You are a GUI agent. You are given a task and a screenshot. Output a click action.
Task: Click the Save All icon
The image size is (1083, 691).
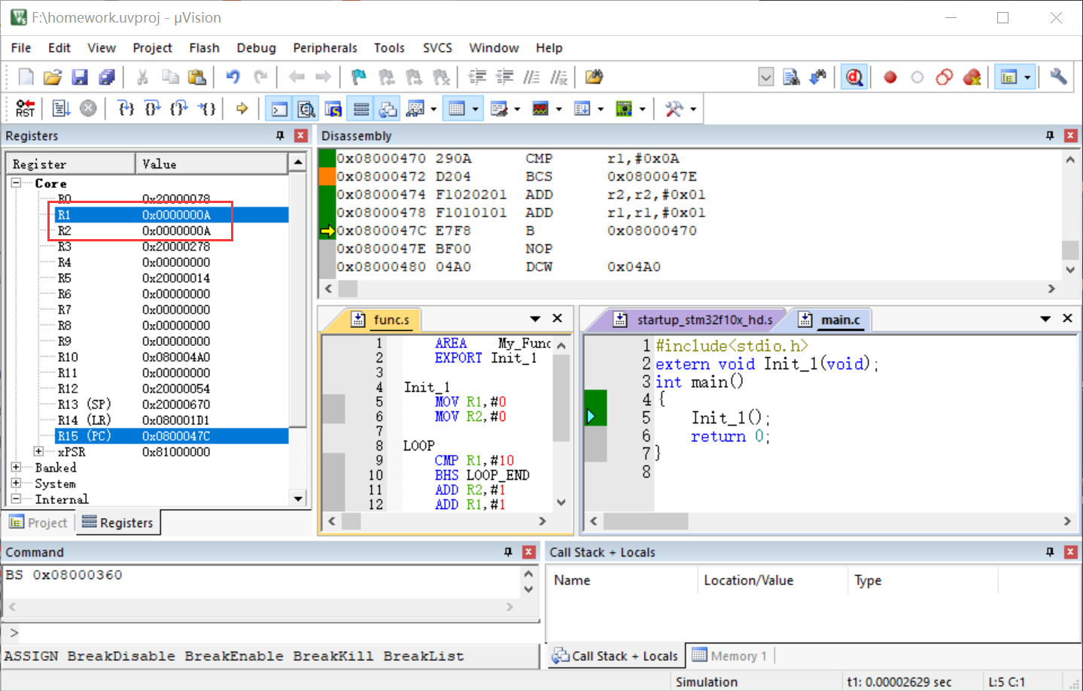coord(107,77)
